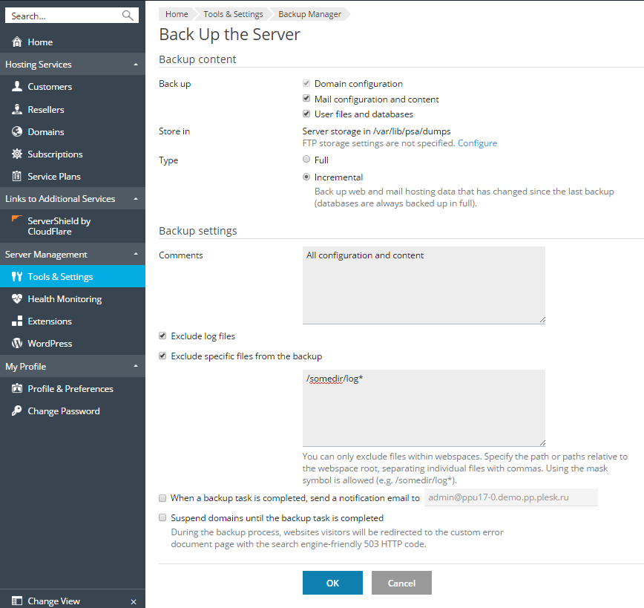
Task: Enable Suspend domains until backup completes
Action: click(x=163, y=517)
